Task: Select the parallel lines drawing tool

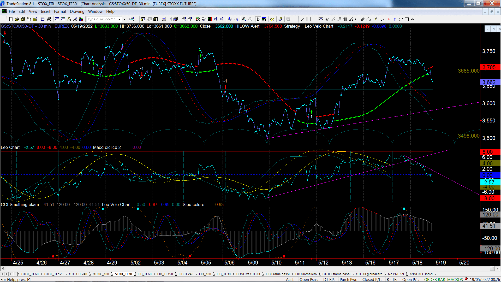Action: click(x=363, y=19)
